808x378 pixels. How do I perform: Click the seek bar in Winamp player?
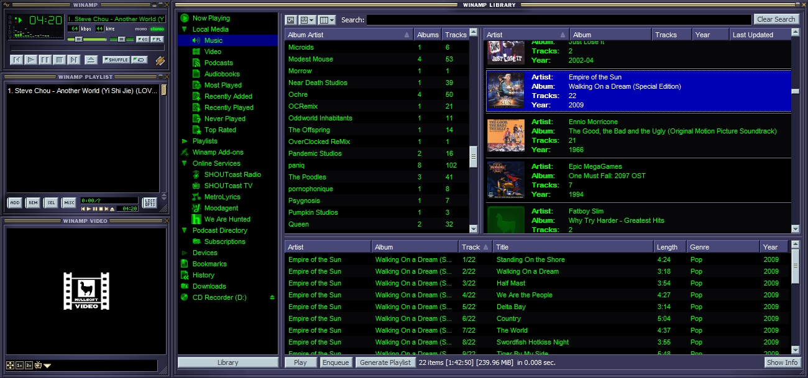[86, 48]
